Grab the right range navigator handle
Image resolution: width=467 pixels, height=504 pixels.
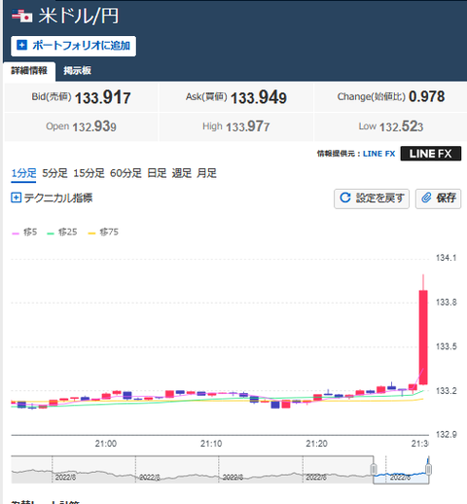(x=428, y=469)
